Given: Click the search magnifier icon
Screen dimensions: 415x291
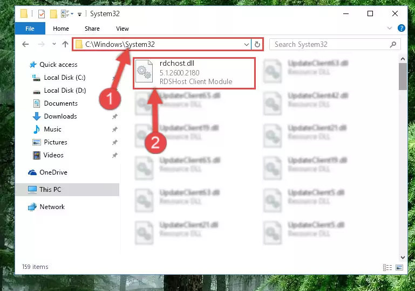Looking at the screenshot, I should 393,44.
